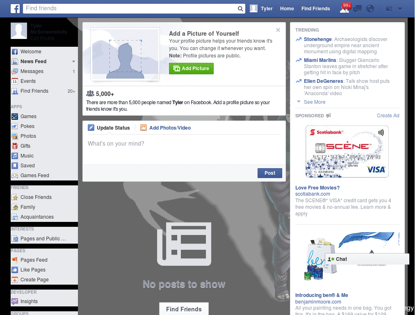
Task: Click Find Friends button below empty feed
Action: pyautogui.click(x=184, y=309)
